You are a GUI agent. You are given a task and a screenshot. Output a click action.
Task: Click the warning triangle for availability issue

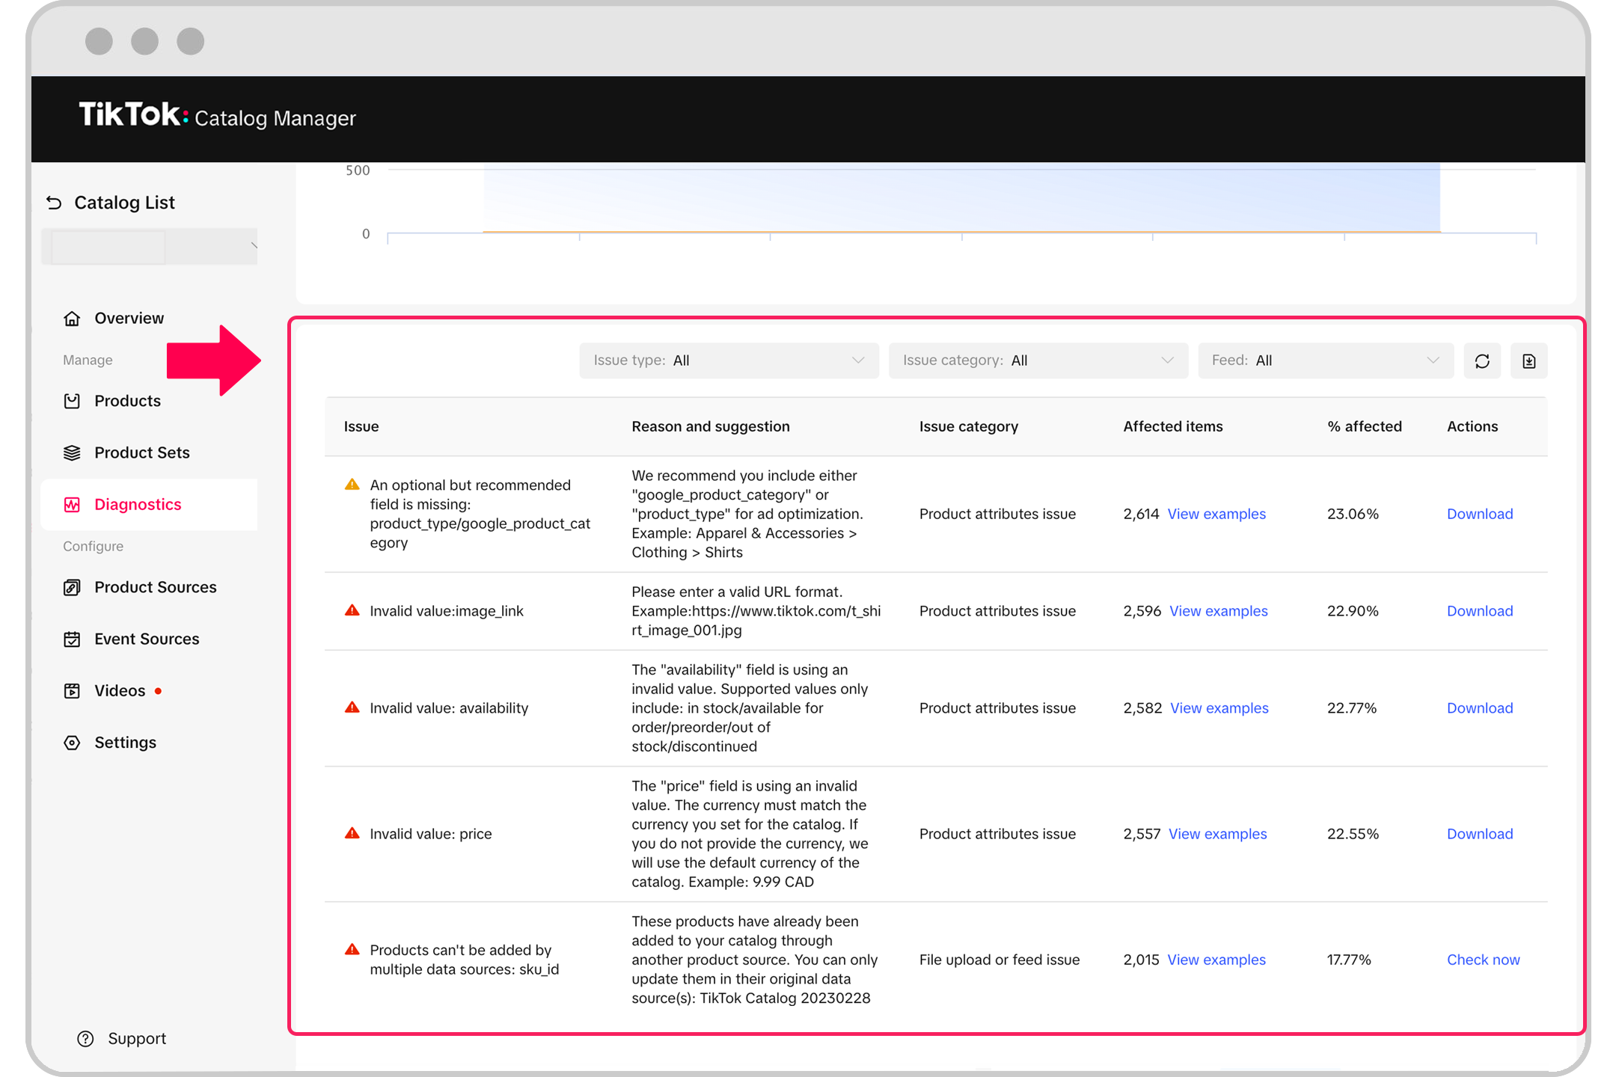point(352,708)
